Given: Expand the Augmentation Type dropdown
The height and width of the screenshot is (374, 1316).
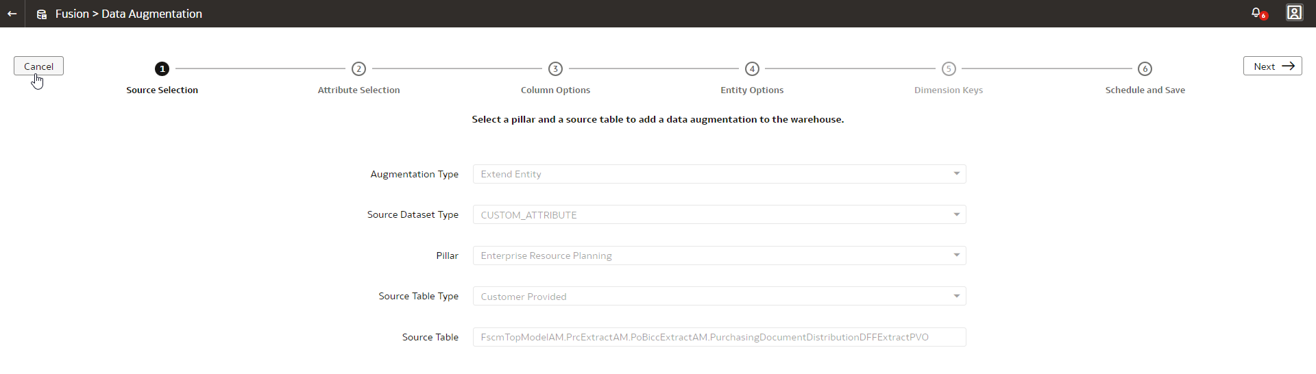Looking at the screenshot, I should 956,174.
